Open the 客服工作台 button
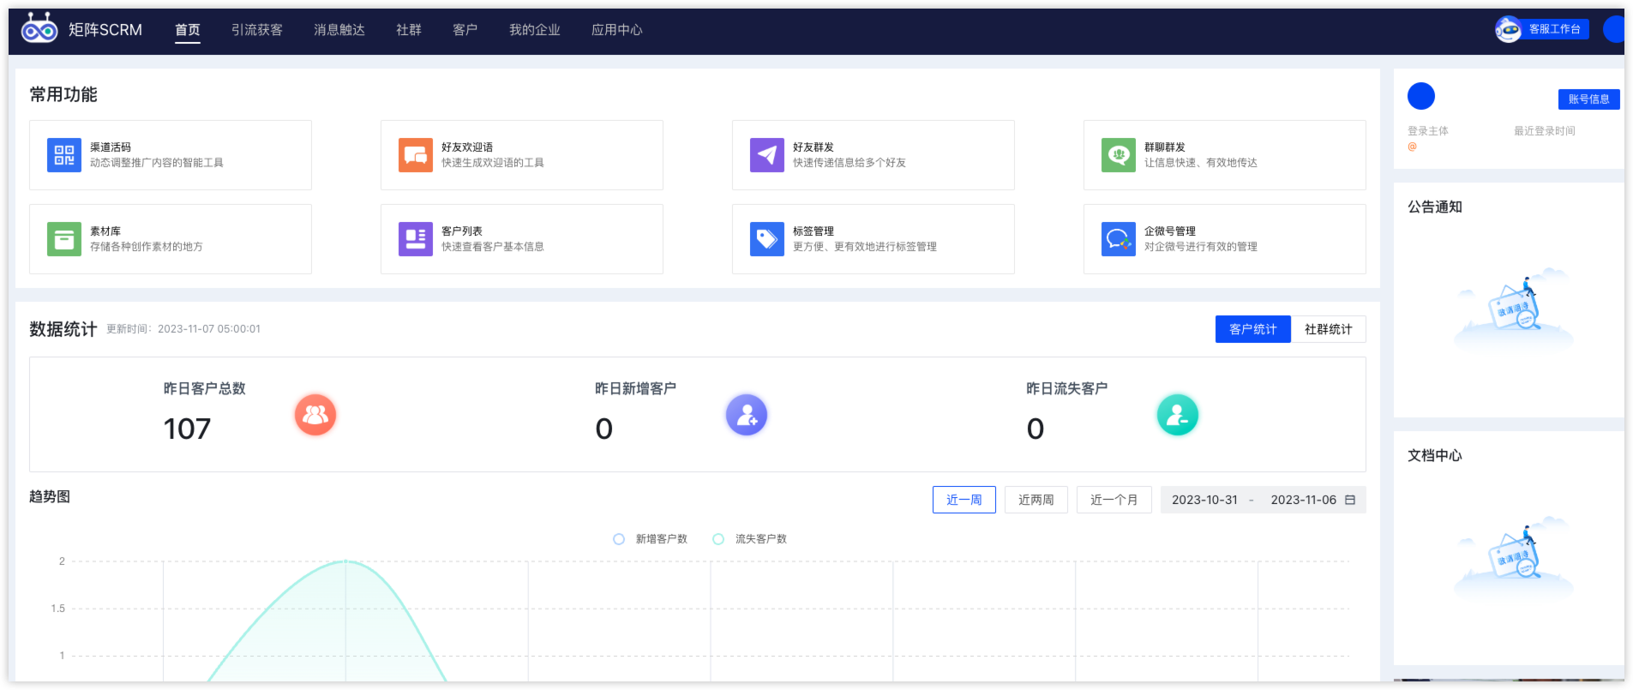Image resolution: width=1633 pixels, height=690 pixels. click(1555, 29)
